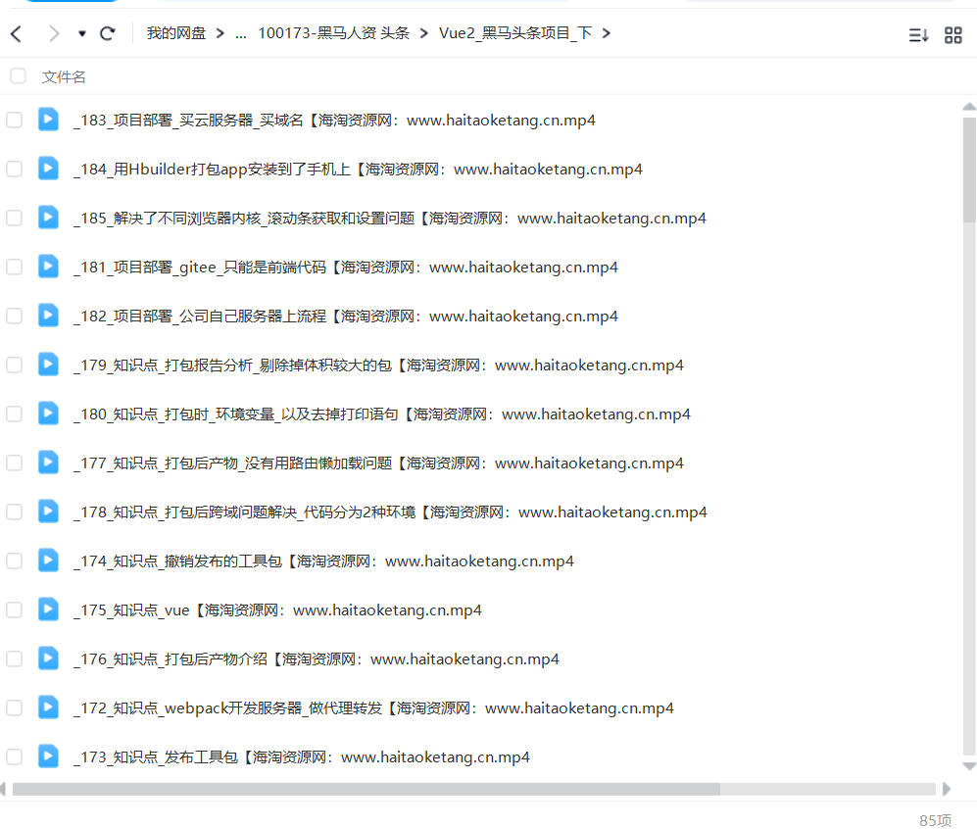The width and height of the screenshot is (977, 829).
Task: Click the horizontal scrollbar thumb
Action: point(366,789)
